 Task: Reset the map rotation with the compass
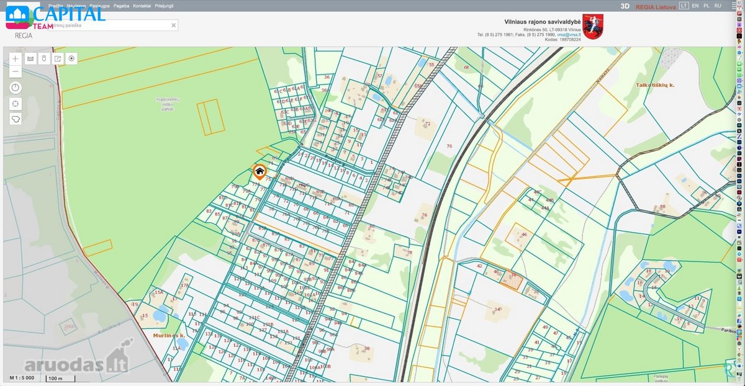(16, 88)
